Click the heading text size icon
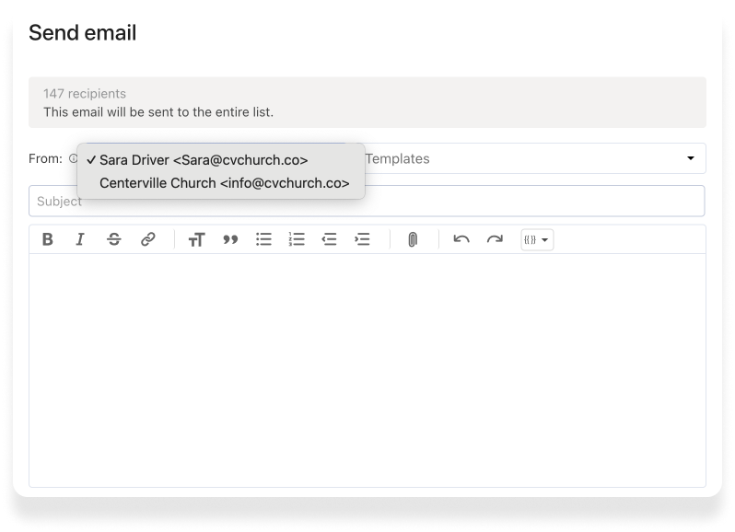Screen dimensions: 735x532 click(196, 239)
